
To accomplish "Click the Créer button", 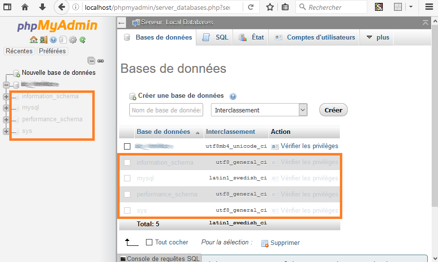I will (333, 110).
